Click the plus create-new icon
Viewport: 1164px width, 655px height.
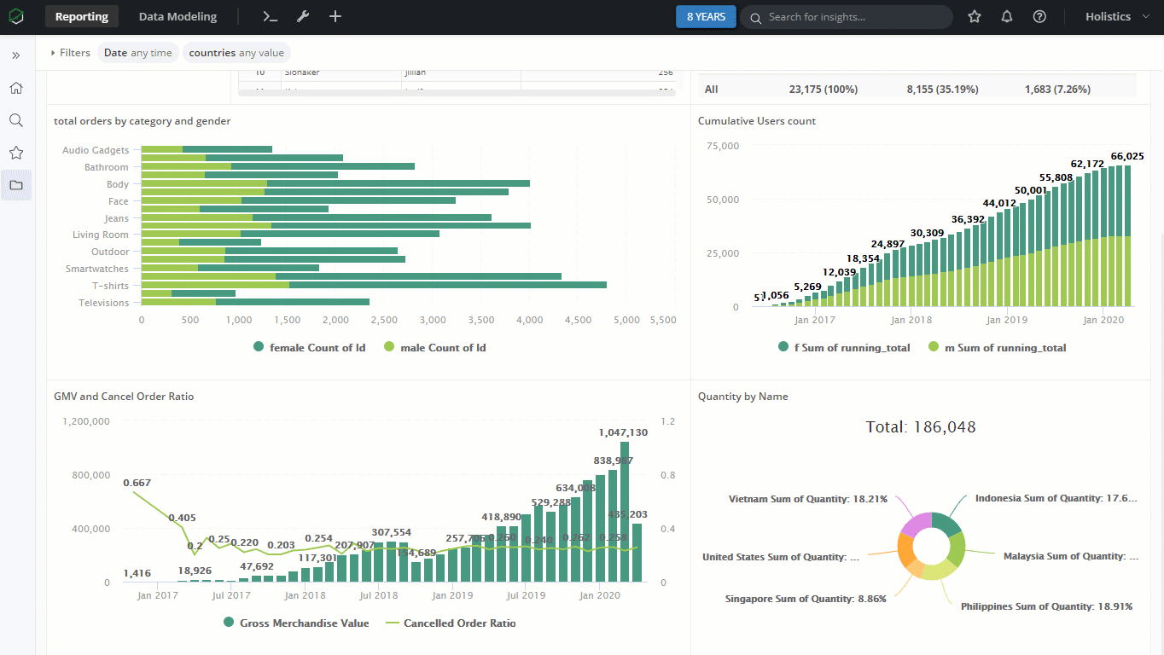[x=335, y=16]
